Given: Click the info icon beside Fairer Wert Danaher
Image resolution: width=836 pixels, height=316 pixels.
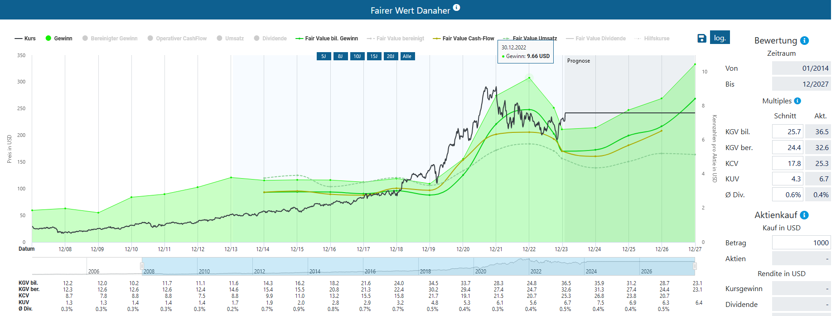Looking at the screenshot, I should (456, 7).
